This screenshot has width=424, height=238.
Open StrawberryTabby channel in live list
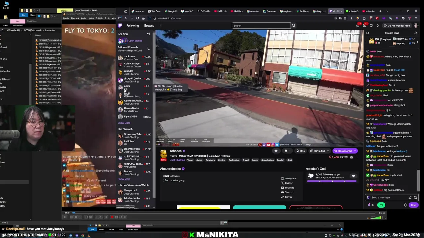point(134,136)
